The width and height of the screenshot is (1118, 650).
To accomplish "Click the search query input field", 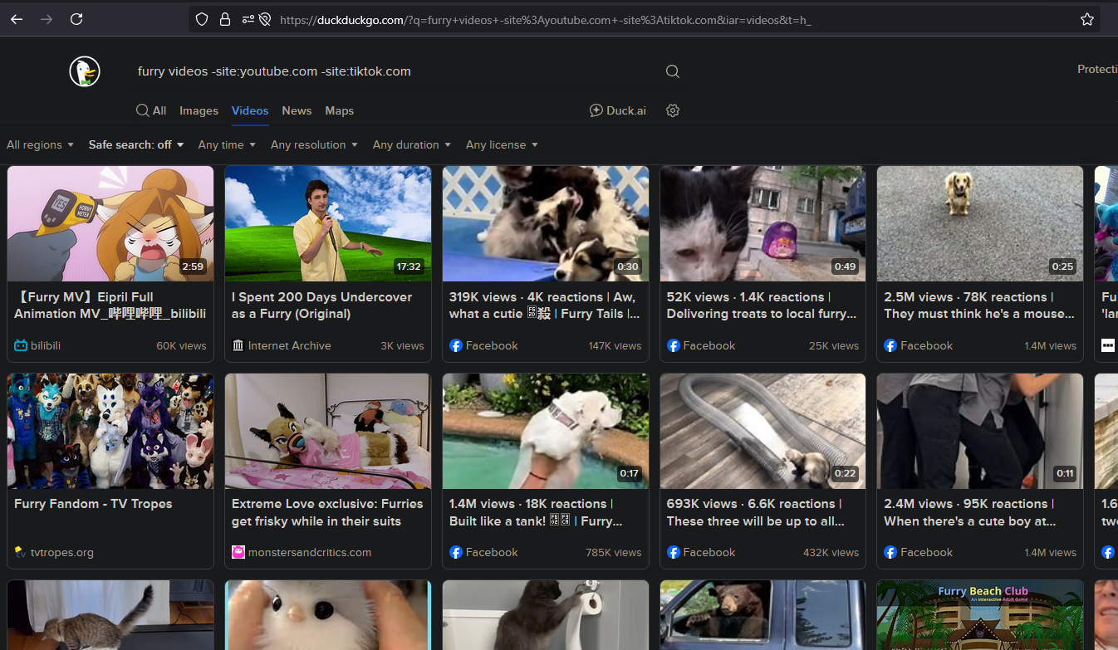I will coord(395,71).
